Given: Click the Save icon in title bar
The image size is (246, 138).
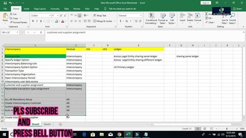Looking at the screenshot, I should pos(5,3).
